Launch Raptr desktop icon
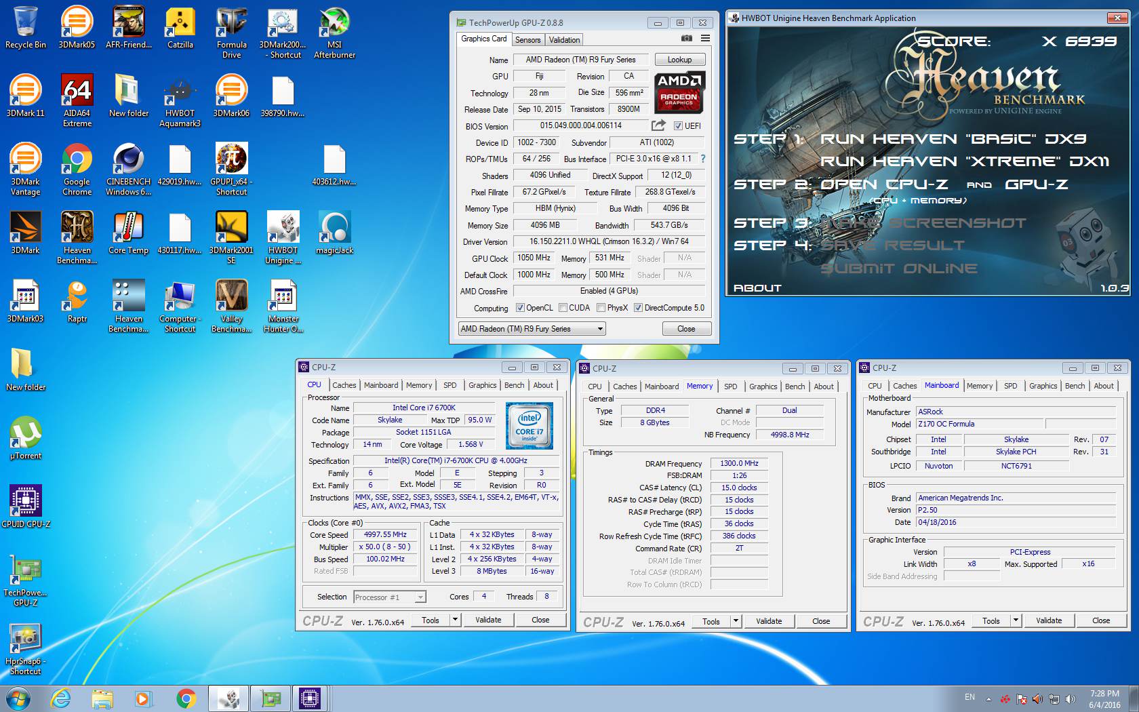 click(77, 301)
